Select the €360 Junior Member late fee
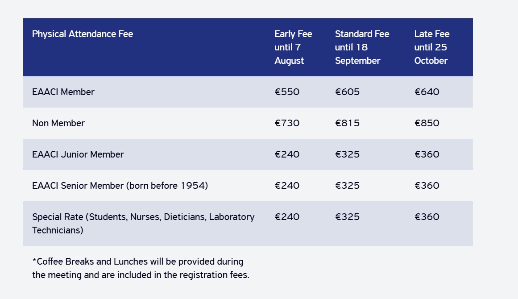This screenshot has width=518, height=299. [x=427, y=154]
